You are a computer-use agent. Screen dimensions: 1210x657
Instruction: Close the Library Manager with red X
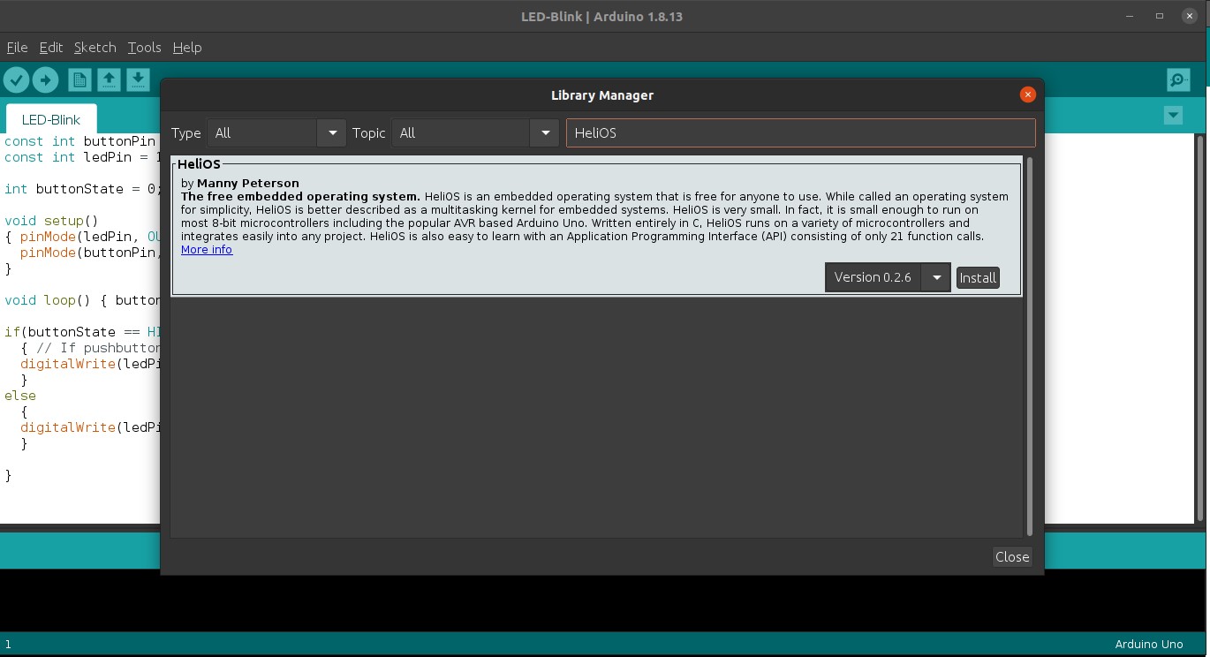[x=1027, y=94]
